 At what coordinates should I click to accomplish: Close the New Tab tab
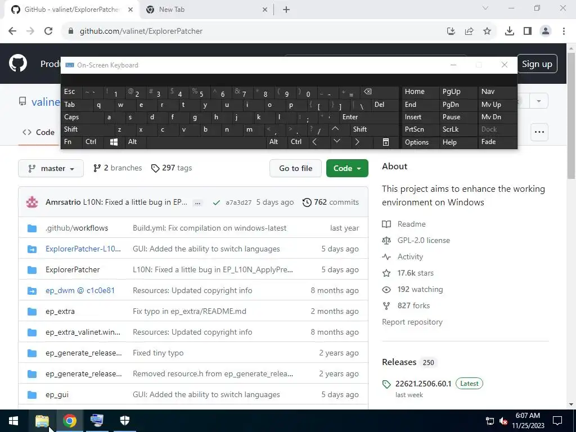265,10
